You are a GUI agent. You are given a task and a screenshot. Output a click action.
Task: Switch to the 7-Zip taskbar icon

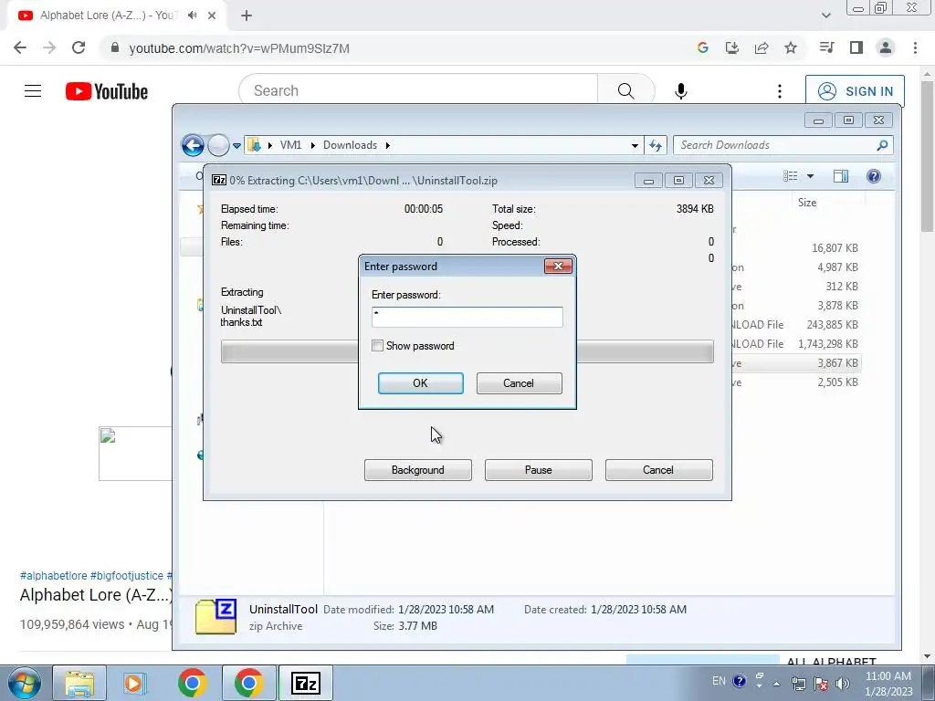tap(305, 683)
